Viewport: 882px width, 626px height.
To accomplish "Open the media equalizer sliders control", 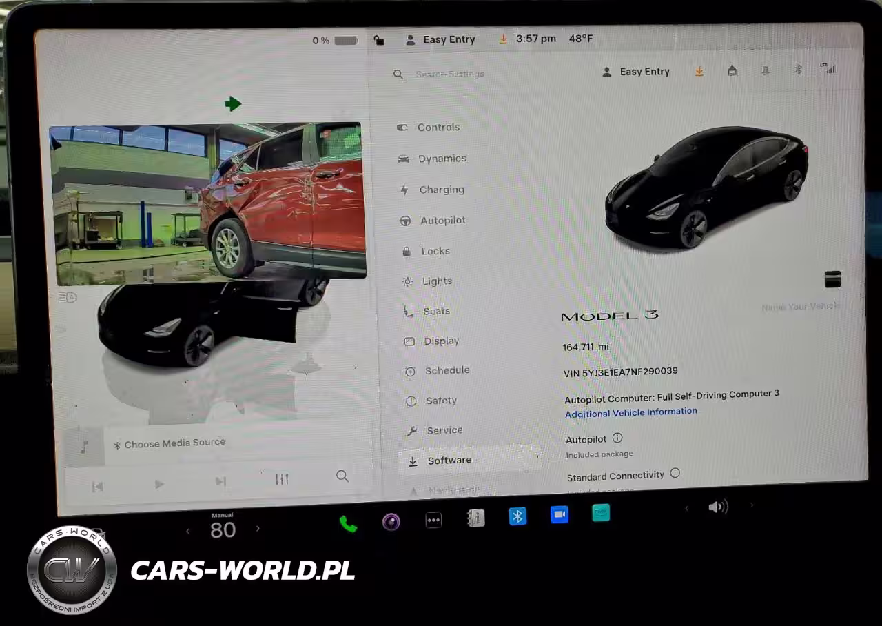I will [x=282, y=479].
